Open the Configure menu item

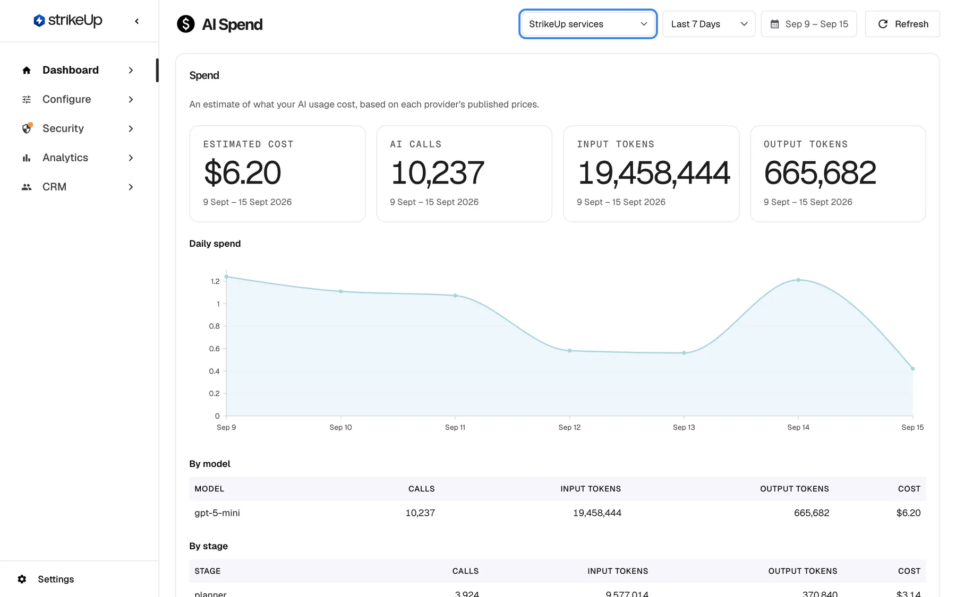(78, 99)
